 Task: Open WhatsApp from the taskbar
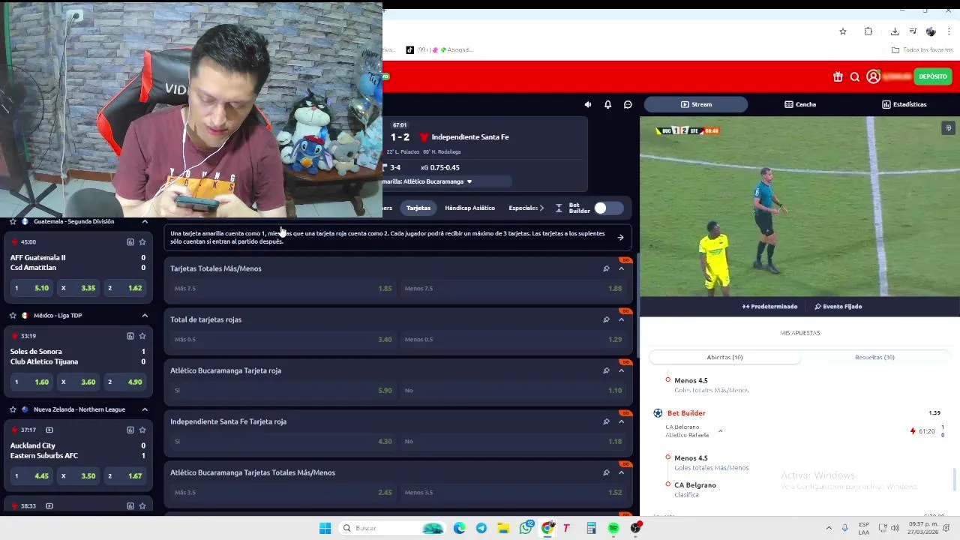526,528
